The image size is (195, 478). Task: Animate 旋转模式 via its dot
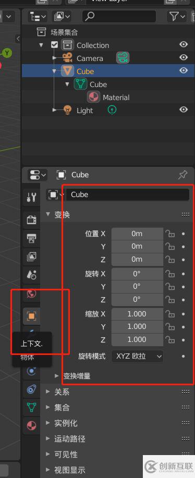[184, 356]
